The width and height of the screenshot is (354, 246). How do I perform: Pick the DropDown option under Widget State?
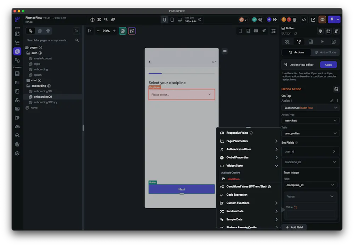(233, 179)
